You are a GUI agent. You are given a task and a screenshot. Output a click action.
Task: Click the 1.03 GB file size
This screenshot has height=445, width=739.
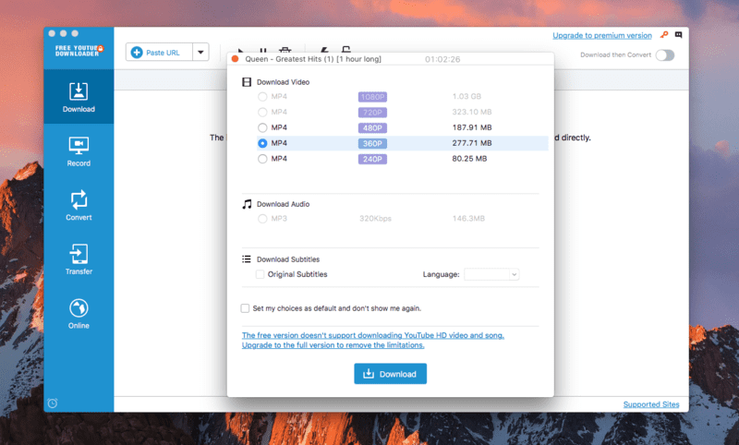pyautogui.click(x=466, y=96)
